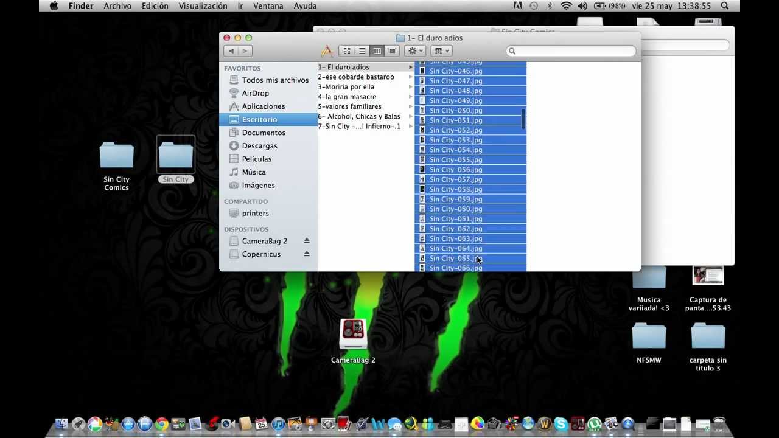779x438 pixels.
Task: Select file Sin City-060.jpg
Action: pos(470,209)
